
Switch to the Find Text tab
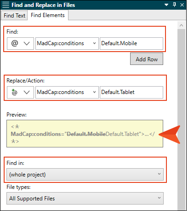14,16
